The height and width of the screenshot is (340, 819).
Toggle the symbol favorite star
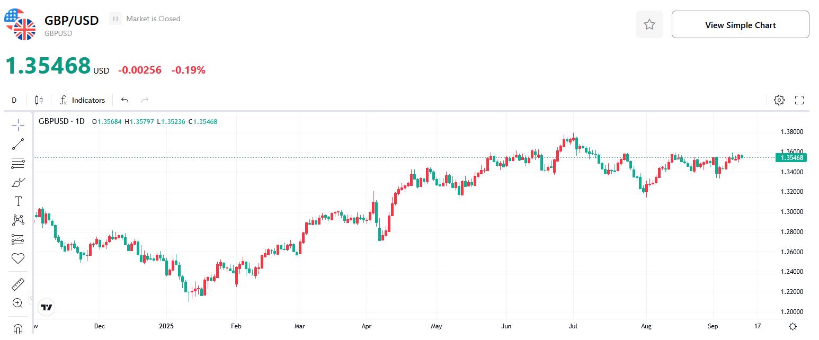(x=649, y=24)
